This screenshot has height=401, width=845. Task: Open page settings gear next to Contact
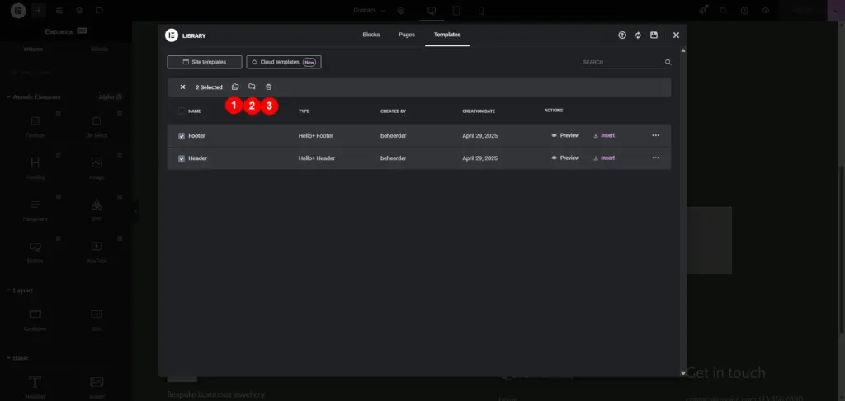[x=400, y=10]
